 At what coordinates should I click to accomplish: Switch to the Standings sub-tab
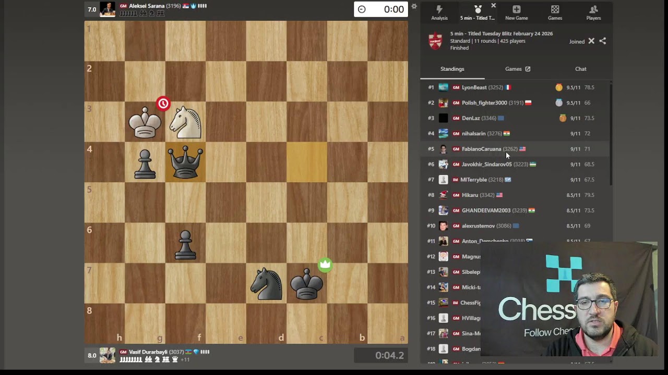452,69
